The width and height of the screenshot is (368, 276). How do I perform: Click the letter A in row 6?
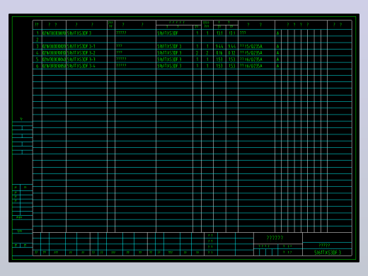[x=277, y=66]
